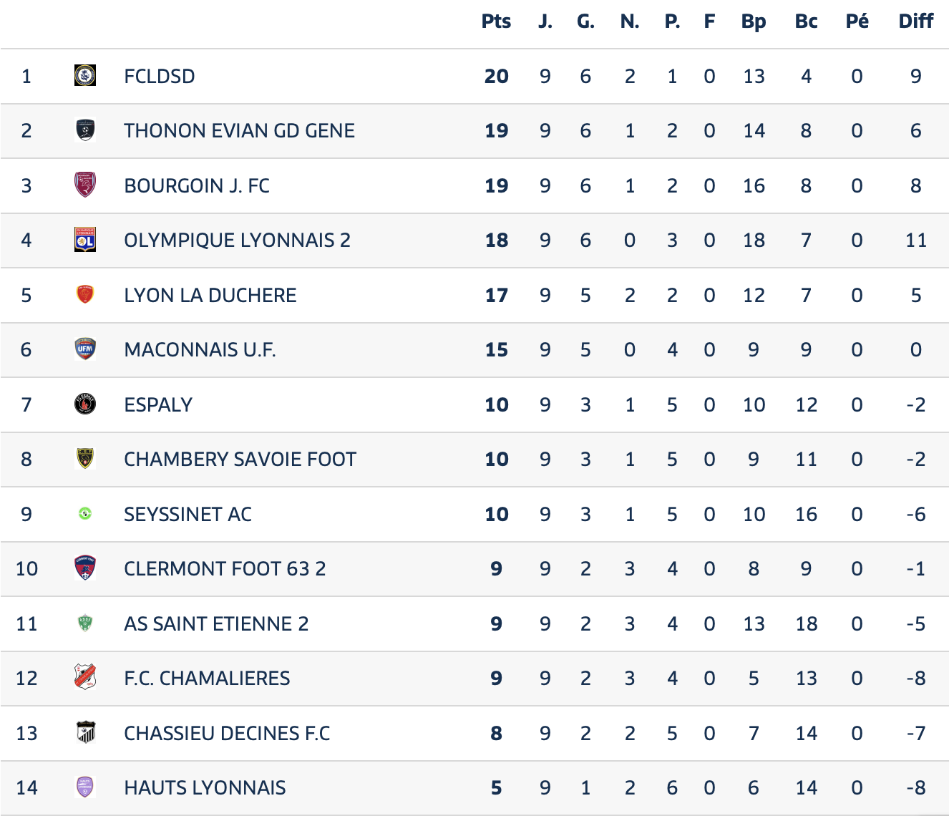949x816 pixels.
Task: Click the Thonon Evian GD Gene logo
Action: [x=85, y=130]
